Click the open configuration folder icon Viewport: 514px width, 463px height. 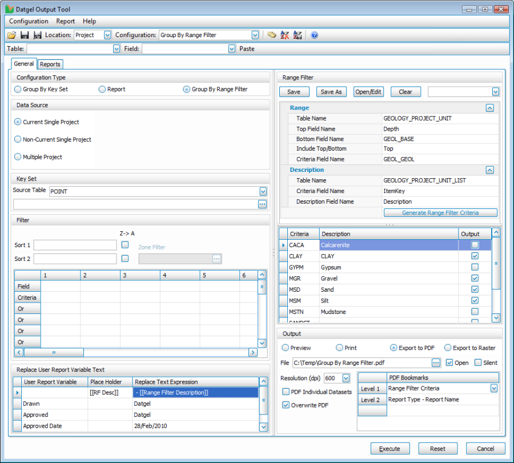point(11,35)
